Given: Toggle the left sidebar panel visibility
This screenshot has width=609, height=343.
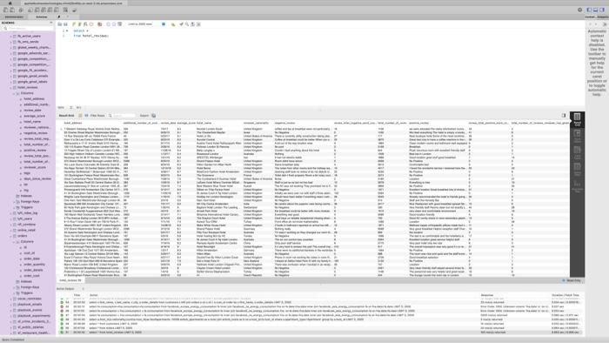Looking at the screenshot, I should point(589,10).
